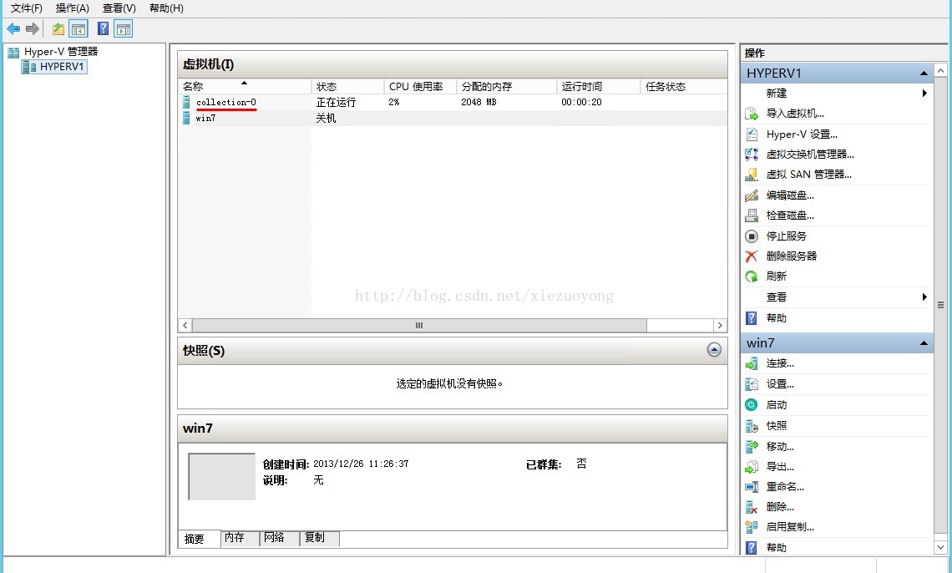Viewport: 952px width, 573px height.
Task: Click the red X 删除服务器 icon
Action: [752, 256]
